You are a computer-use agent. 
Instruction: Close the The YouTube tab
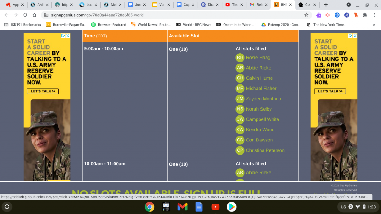click(242, 5)
